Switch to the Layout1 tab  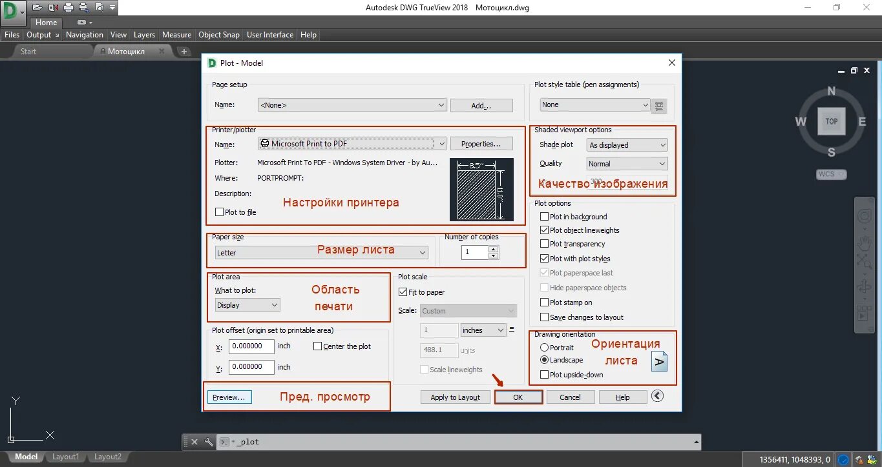[x=65, y=457]
